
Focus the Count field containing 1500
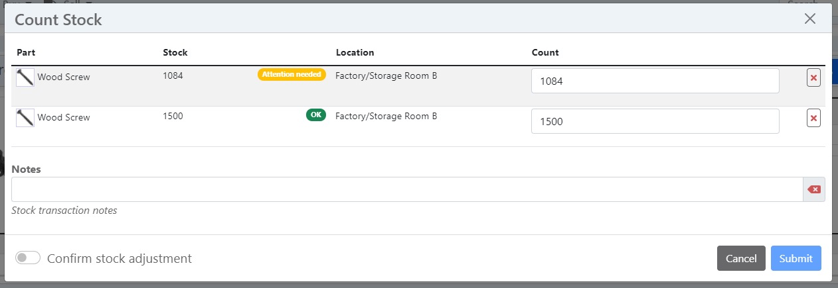click(655, 122)
